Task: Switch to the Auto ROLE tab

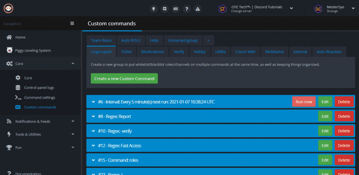Action: (x=131, y=41)
